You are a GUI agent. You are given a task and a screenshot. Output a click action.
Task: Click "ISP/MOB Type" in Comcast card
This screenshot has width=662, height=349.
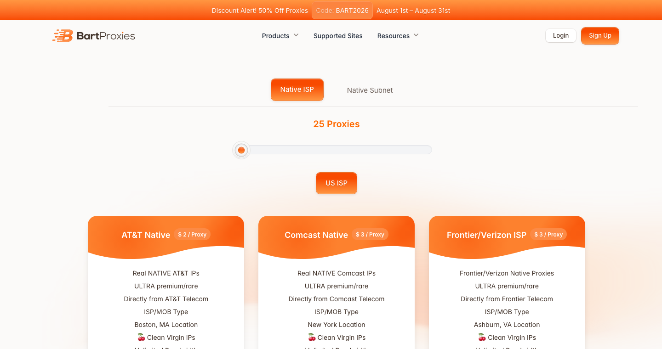click(337, 312)
